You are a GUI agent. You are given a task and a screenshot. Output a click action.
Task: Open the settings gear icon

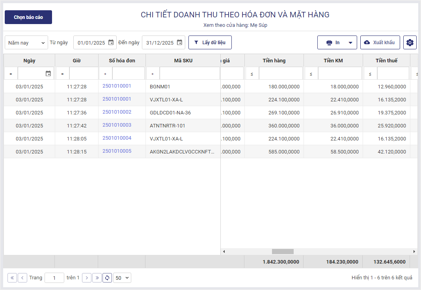[x=410, y=43]
